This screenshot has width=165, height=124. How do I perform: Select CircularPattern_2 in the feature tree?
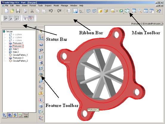click(x=20, y=61)
